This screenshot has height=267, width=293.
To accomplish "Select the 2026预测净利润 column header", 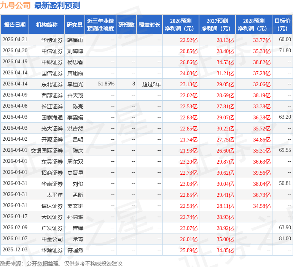I will click(181, 25).
